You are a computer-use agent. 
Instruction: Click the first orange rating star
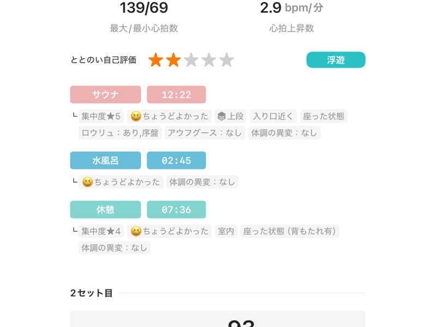tap(156, 60)
